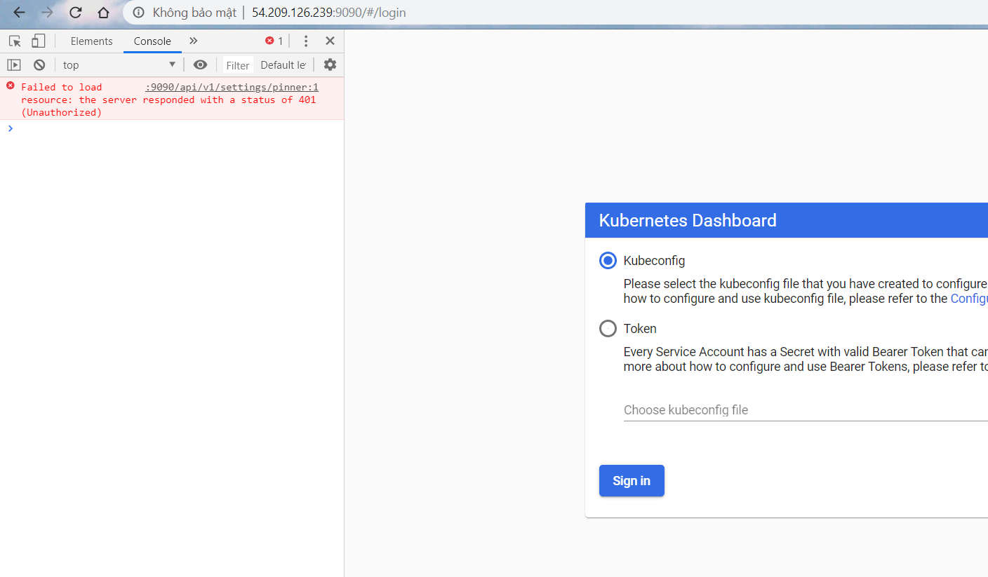
Task: Click the 401 Unauthorized error message text
Action: pyautogui.click(x=168, y=100)
